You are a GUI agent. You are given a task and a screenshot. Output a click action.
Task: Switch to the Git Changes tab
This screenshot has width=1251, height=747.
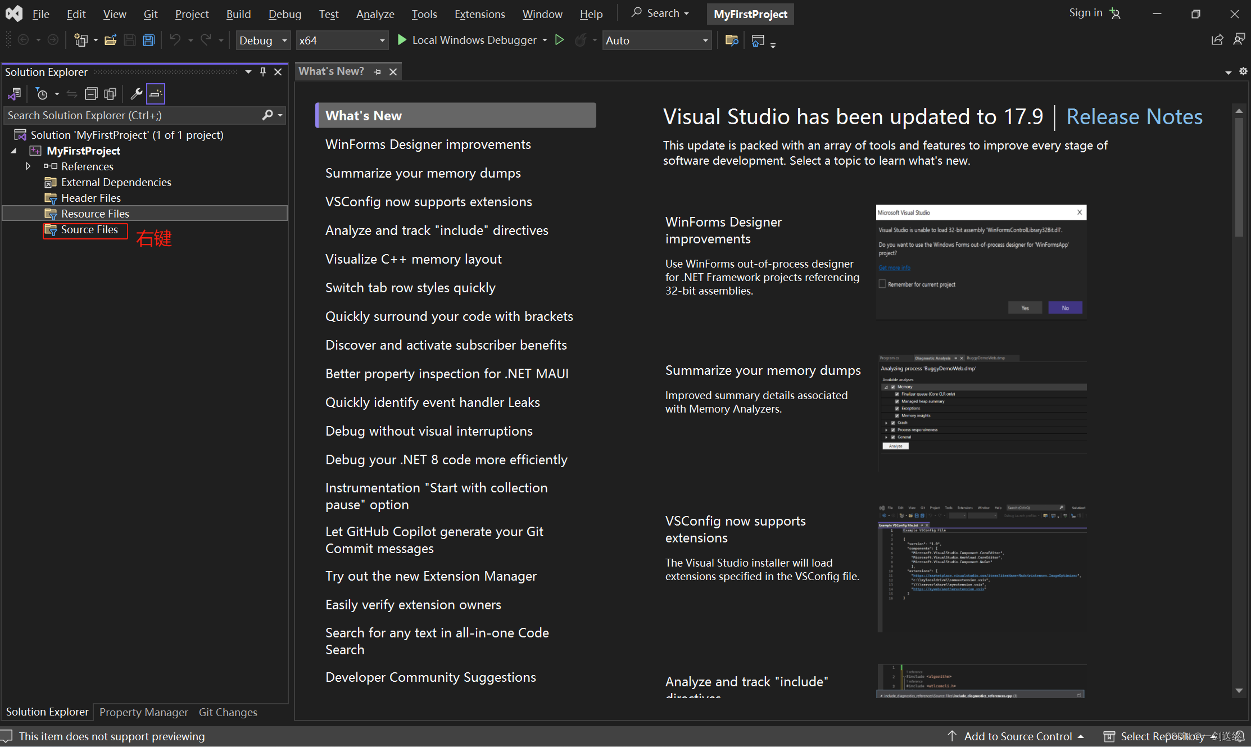(x=228, y=712)
